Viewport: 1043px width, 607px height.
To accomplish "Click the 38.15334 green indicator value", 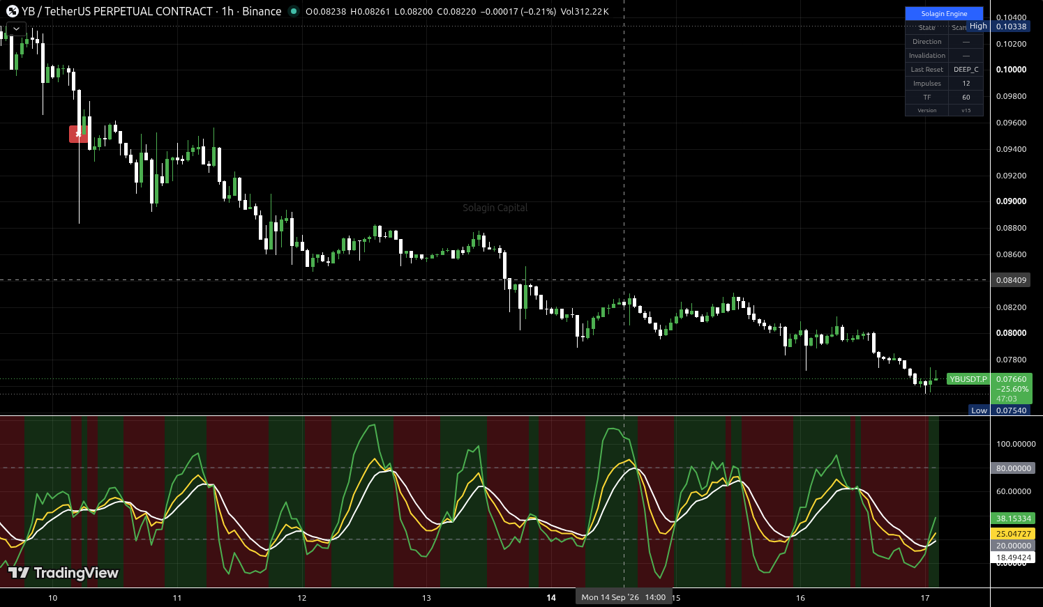I will pos(1013,518).
